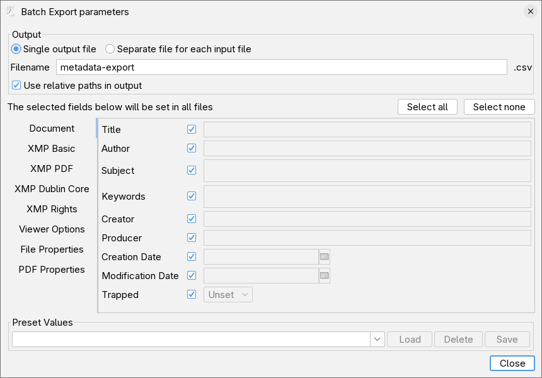Screen dimensions: 542x378
Task: Click the Select all button
Action: [x=427, y=106]
